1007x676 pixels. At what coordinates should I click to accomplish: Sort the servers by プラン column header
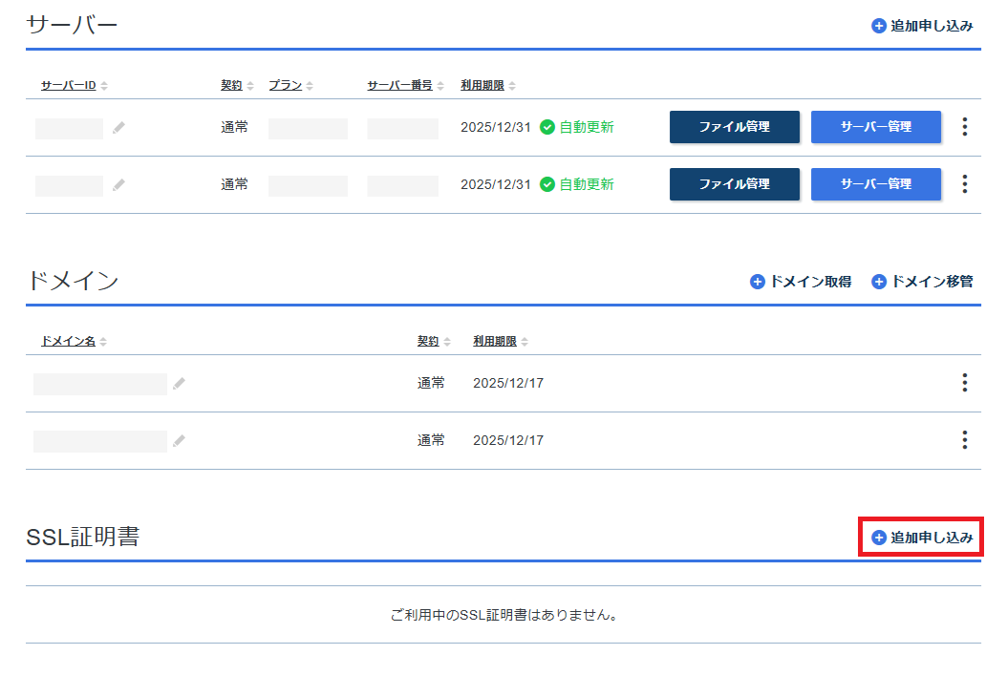click(x=290, y=85)
